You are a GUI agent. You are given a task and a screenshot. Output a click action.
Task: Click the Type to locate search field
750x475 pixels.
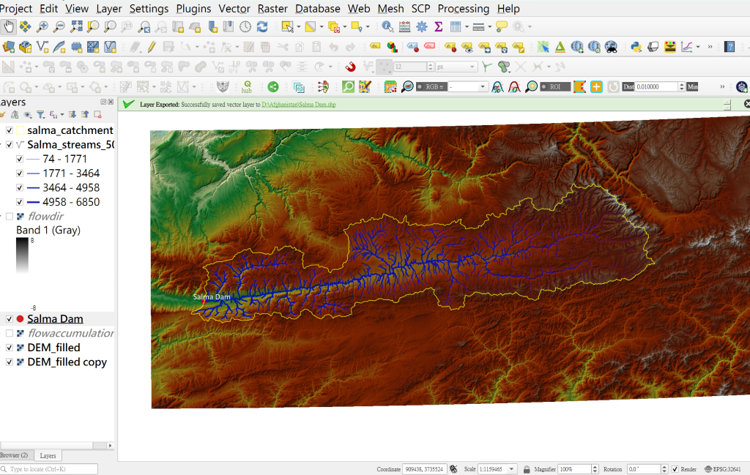point(49,469)
